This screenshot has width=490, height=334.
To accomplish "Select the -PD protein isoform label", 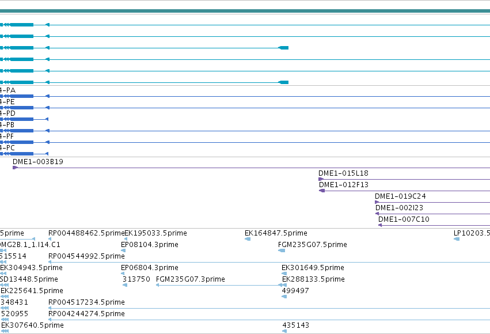I will coord(7,113).
